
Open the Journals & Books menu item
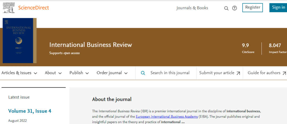point(192,8)
